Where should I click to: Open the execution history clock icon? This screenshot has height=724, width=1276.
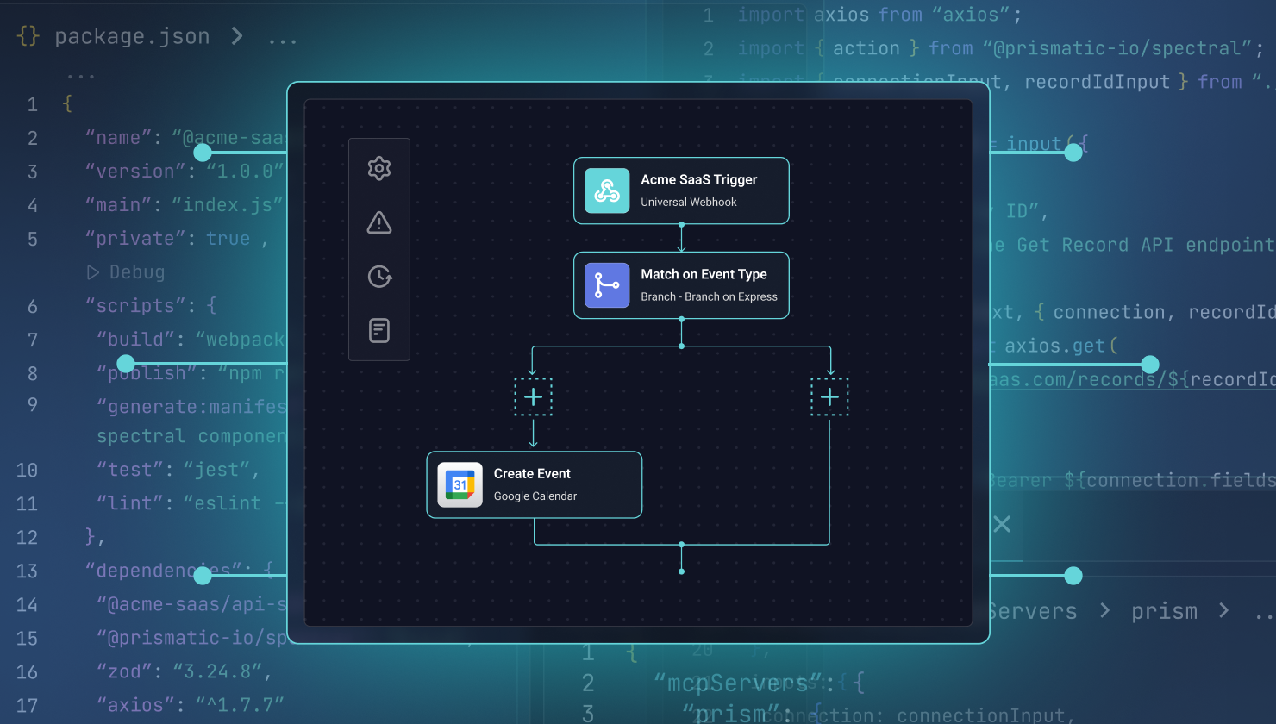coord(379,277)
